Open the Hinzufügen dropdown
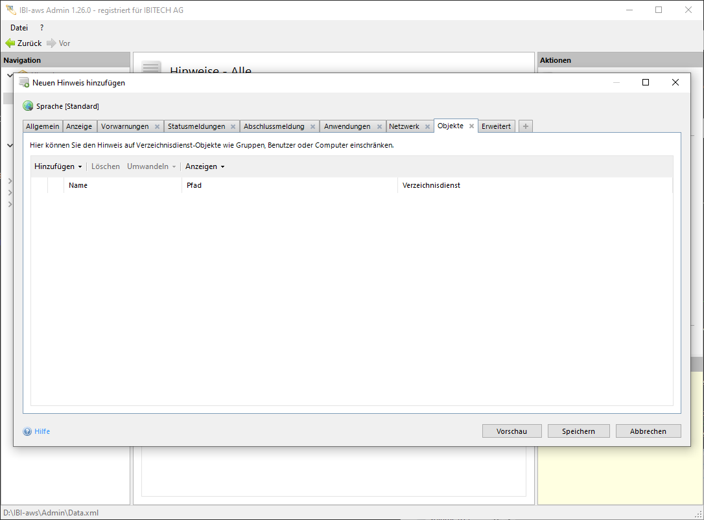Viewport: 704px width, 520px height. pyautogui.click(x=58, y=166)
